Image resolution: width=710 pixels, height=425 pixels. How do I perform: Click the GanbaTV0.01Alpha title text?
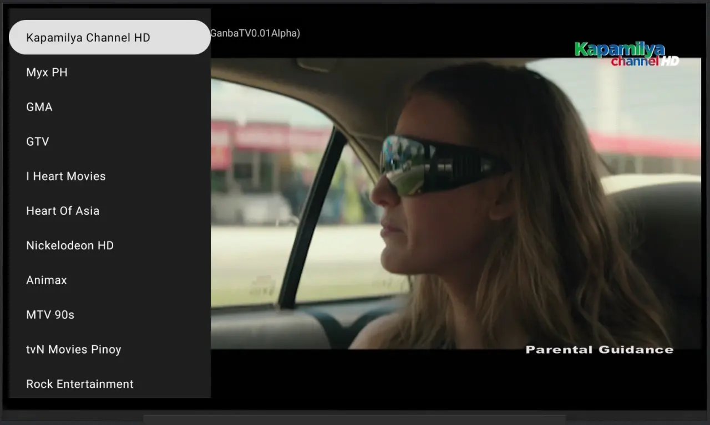pos(255,33)
